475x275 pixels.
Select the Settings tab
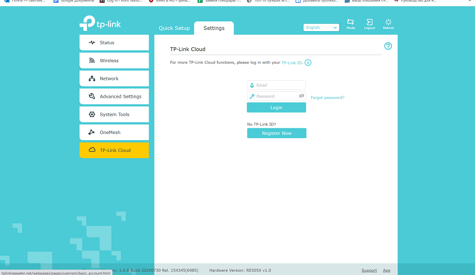click(214, 28)
